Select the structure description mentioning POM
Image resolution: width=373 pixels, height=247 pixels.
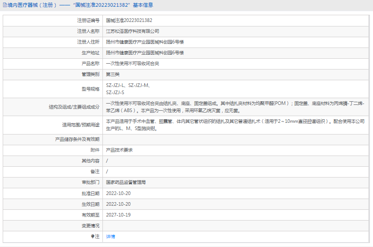235,107
